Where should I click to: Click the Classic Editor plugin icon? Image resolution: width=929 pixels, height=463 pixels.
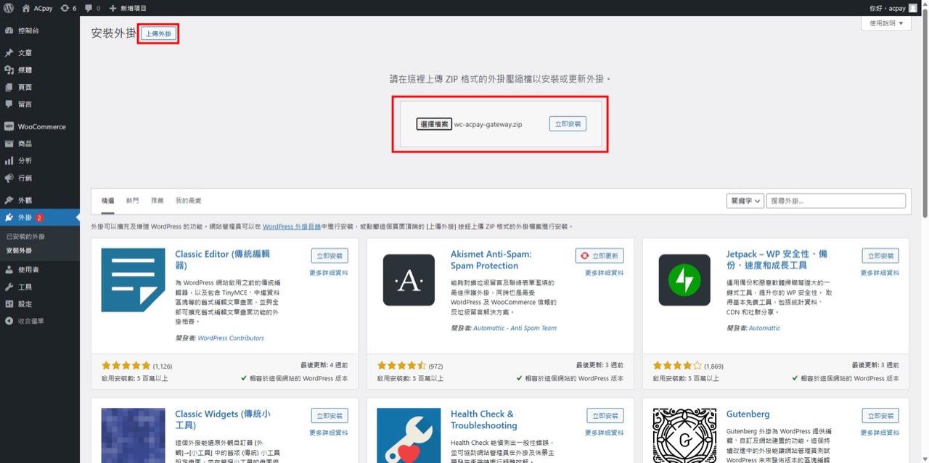(133, 280)
